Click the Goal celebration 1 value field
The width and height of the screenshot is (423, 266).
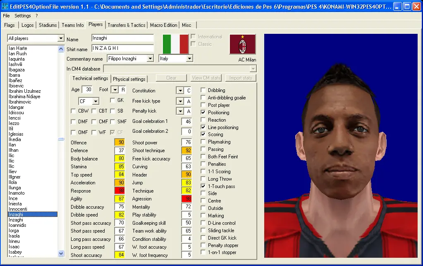pyautogui.click(x=186, y=122)
